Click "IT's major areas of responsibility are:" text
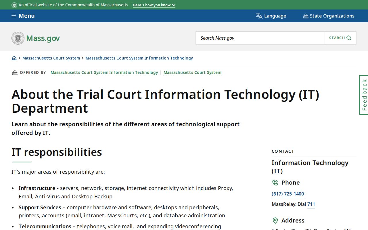 pyautogui.click(x=58, y=172)
